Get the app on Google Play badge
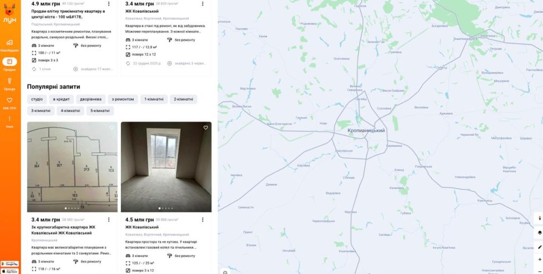Screen dimensions: 543x274 (10, 264)
